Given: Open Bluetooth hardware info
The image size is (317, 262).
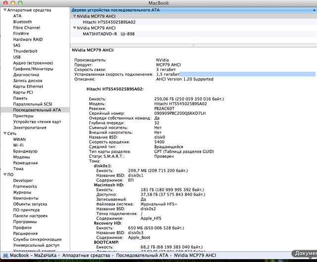Looking at the screenshot, I should [22, 22].
